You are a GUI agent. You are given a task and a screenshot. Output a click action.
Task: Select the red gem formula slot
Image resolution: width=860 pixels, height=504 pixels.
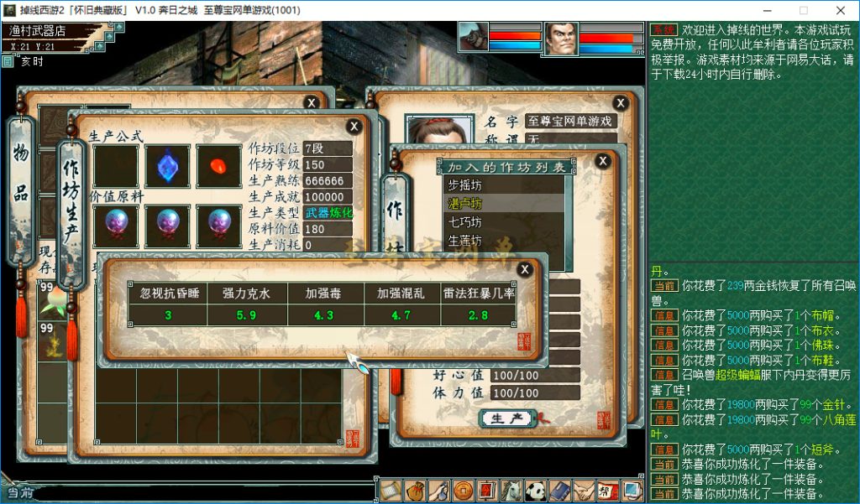[x=219, y=165]
